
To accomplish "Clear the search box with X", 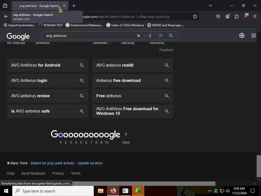I will pyautogui.click(x=138, y=36).
